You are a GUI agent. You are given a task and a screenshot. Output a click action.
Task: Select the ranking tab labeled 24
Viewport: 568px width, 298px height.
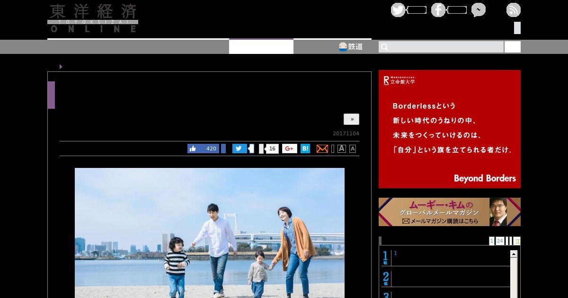[x=500, y=241]
